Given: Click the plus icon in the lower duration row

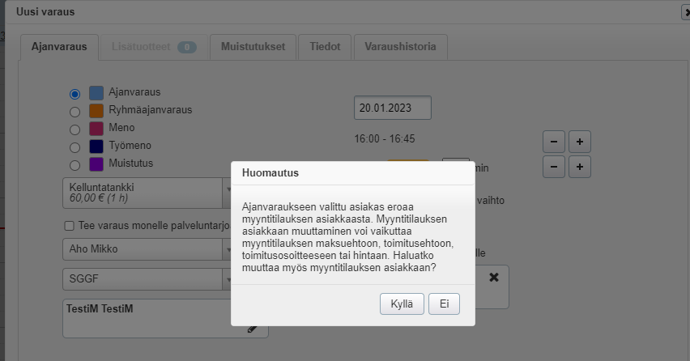Looking at the screenshot, I should pos(580,167).
